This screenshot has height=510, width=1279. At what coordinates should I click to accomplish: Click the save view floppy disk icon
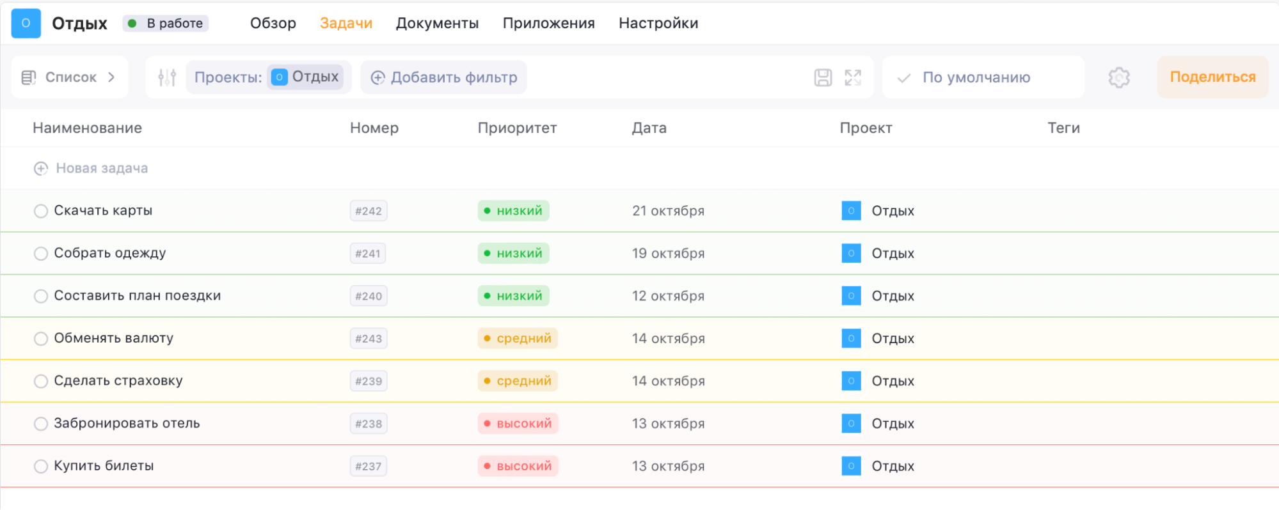coord(823,77)
